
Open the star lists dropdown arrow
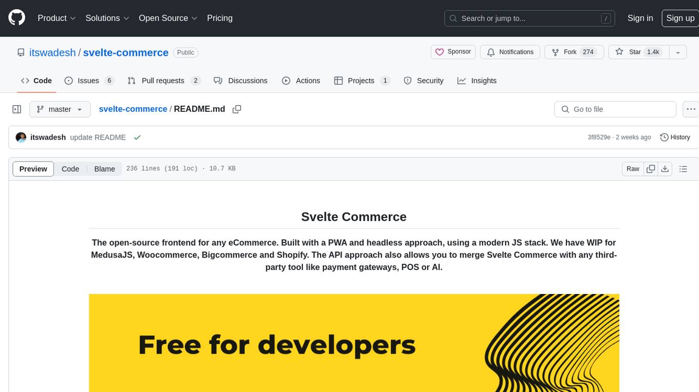click(x=677, y=52)
